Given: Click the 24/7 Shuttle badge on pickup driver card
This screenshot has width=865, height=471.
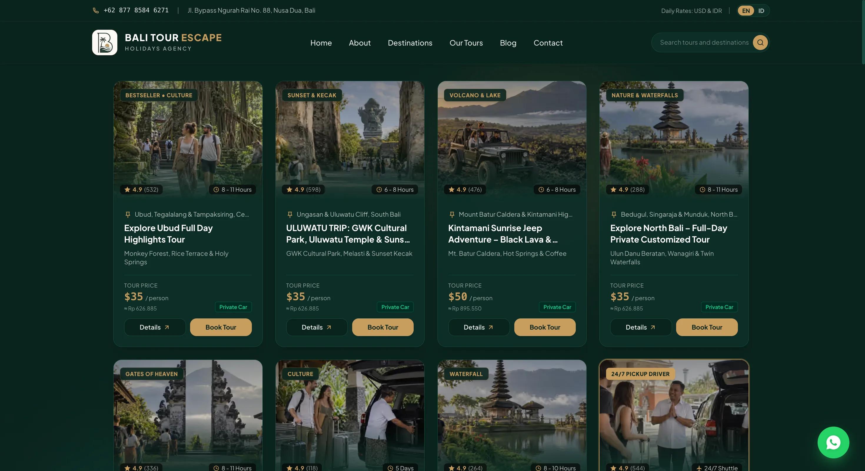Looking at the screenshot, I should point(717,468).
